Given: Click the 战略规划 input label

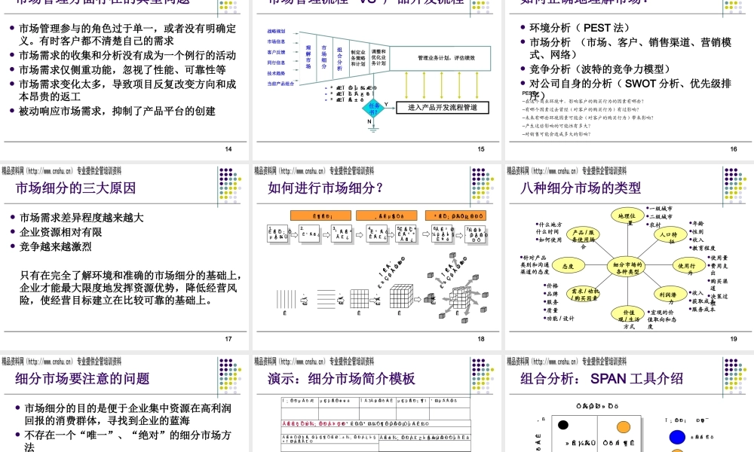Looking at the screenshot, I should point(276,31).
